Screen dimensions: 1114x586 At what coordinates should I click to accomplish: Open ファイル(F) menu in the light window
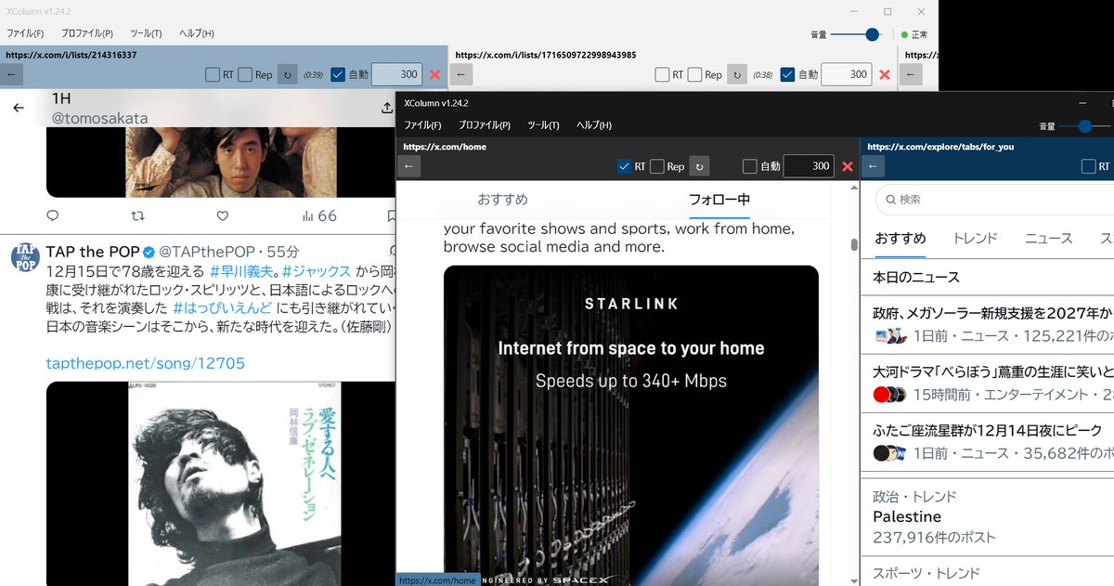click(x=25, y=33)
